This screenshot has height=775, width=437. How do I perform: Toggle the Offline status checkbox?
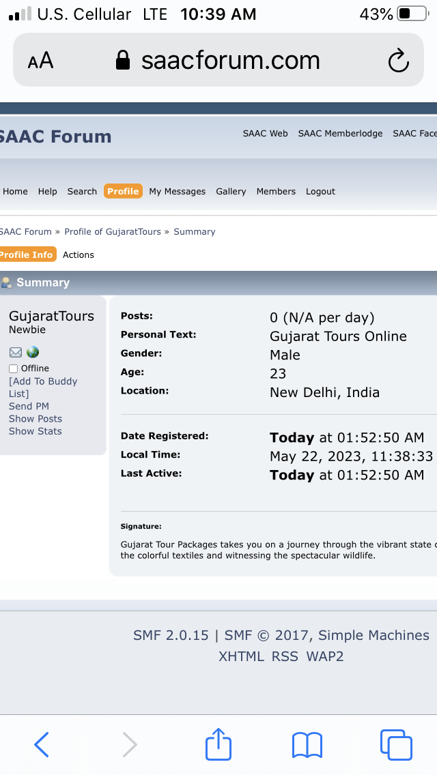tap(13, 368)
